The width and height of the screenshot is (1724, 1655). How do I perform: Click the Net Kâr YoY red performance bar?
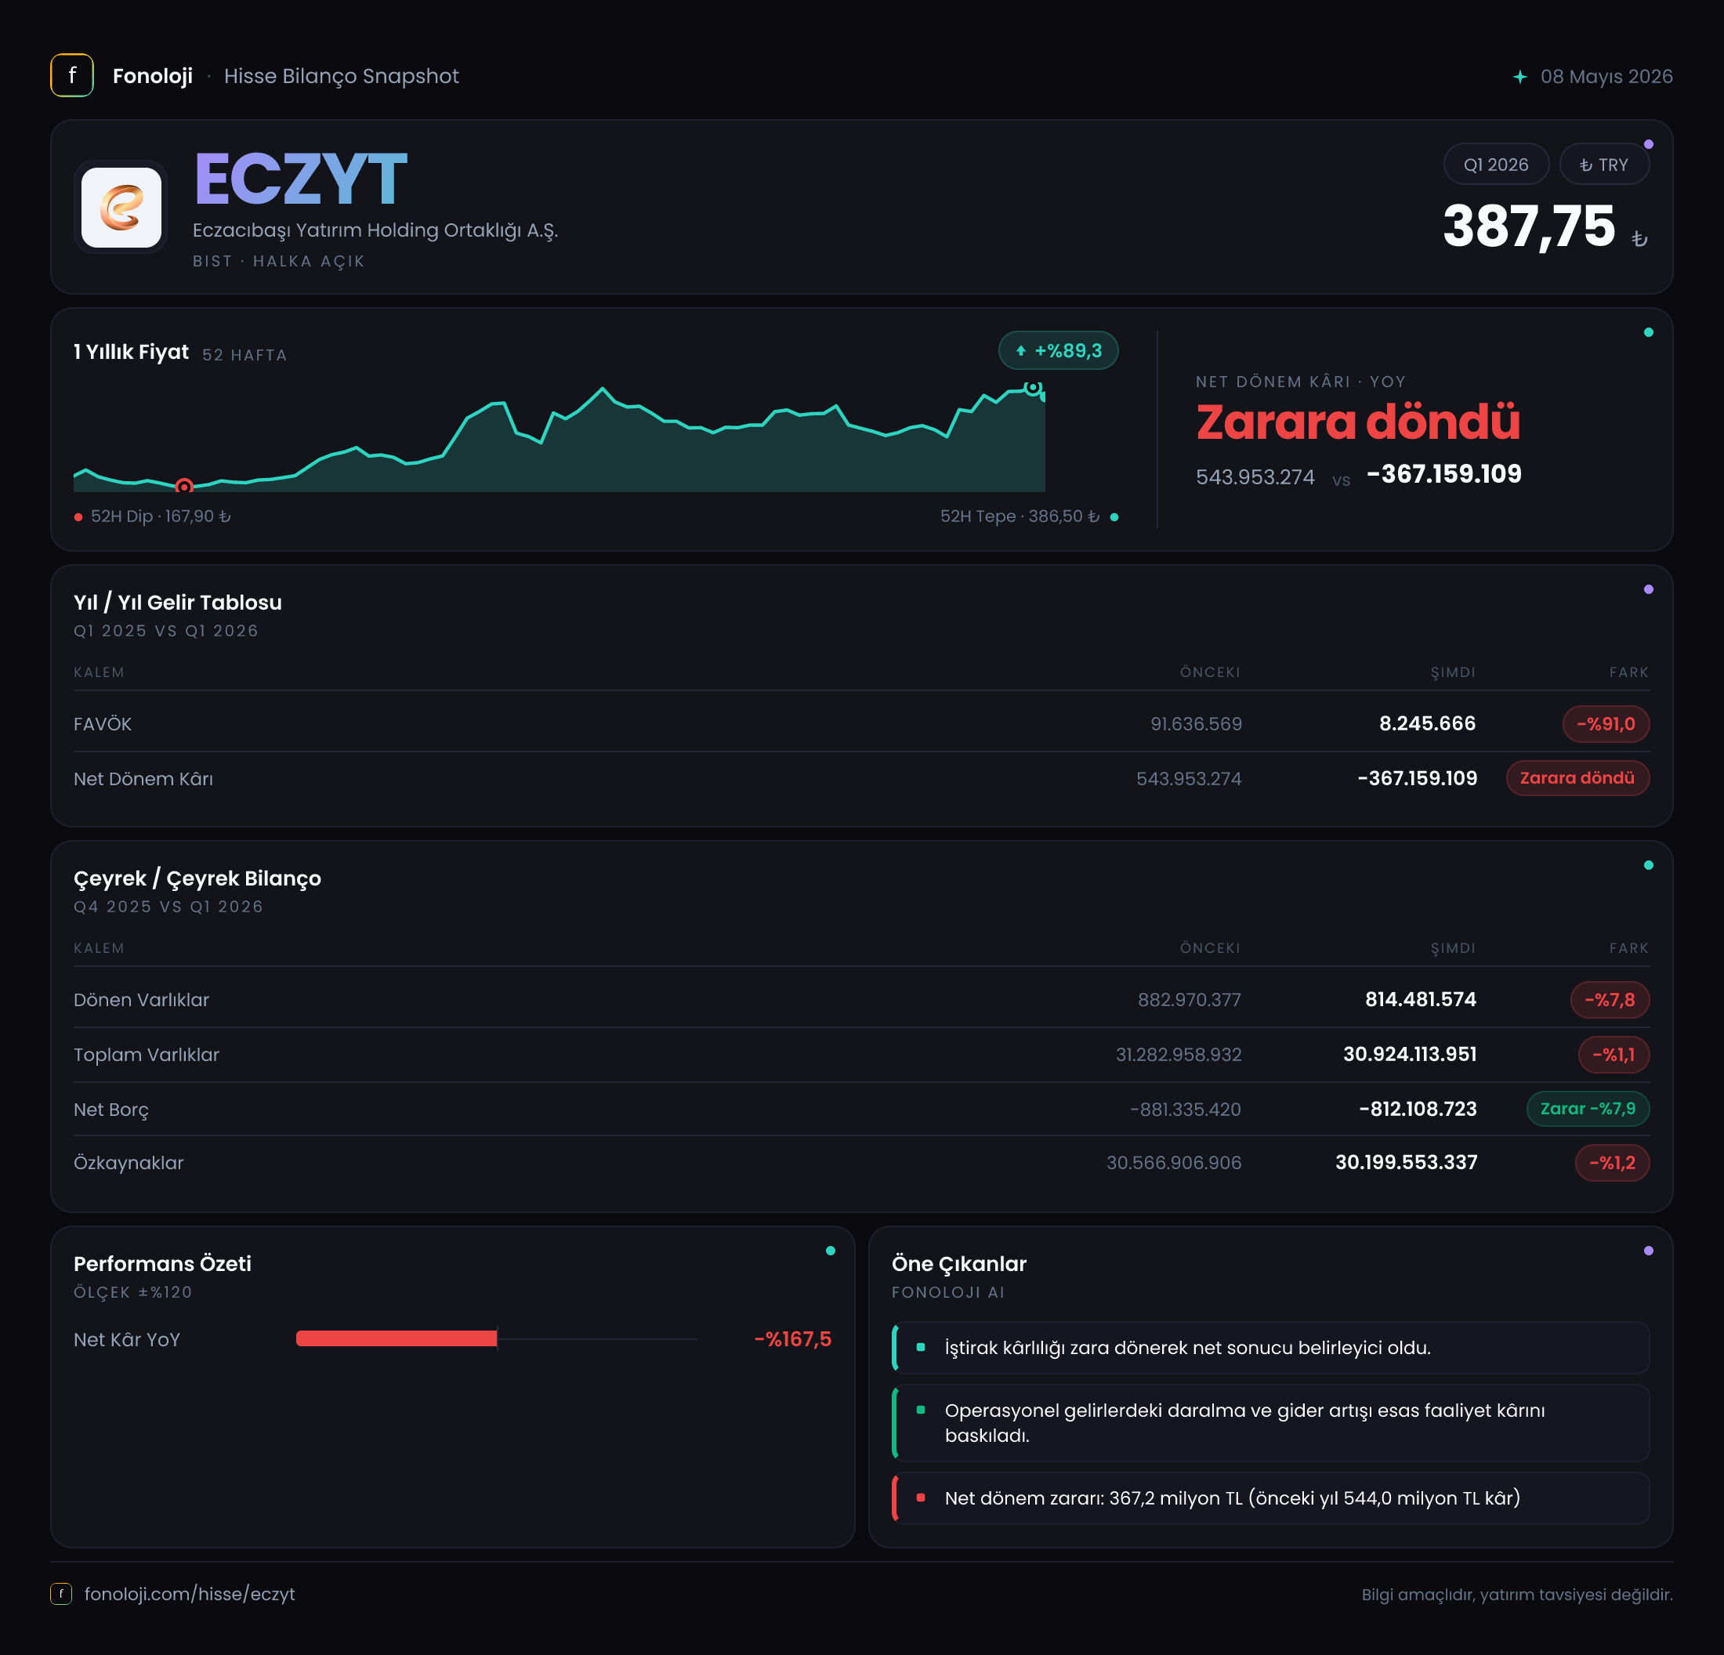(x=397, y=1338)
